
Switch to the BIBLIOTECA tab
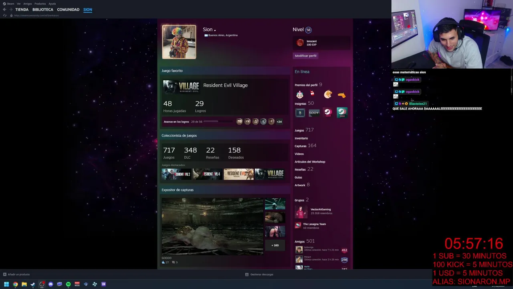pos(43,10)
